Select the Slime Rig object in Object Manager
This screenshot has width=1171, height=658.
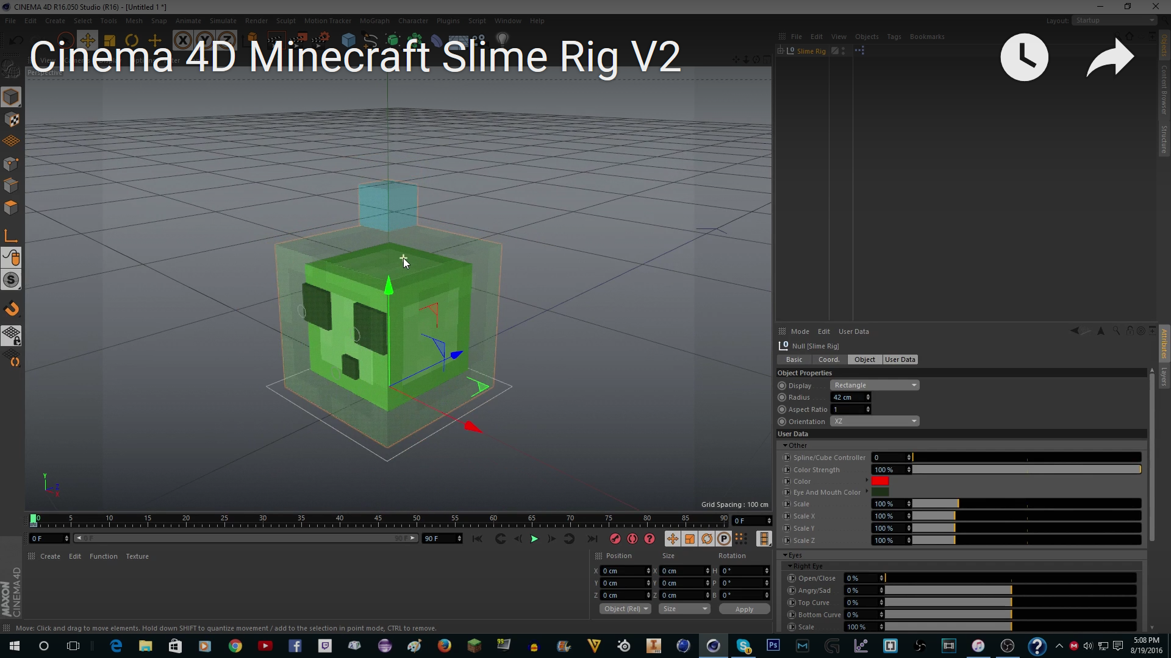tap(811, 51)
